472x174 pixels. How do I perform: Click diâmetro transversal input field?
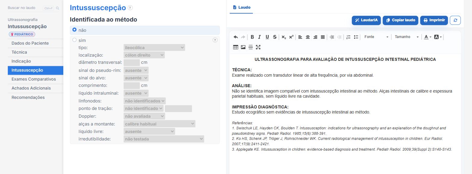(132, 63)
